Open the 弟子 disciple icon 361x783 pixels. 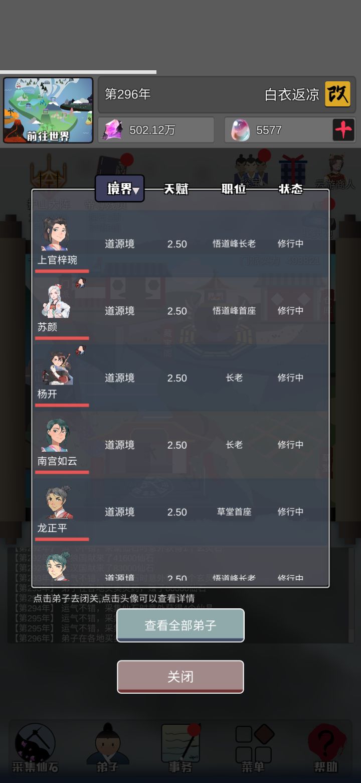107,747
